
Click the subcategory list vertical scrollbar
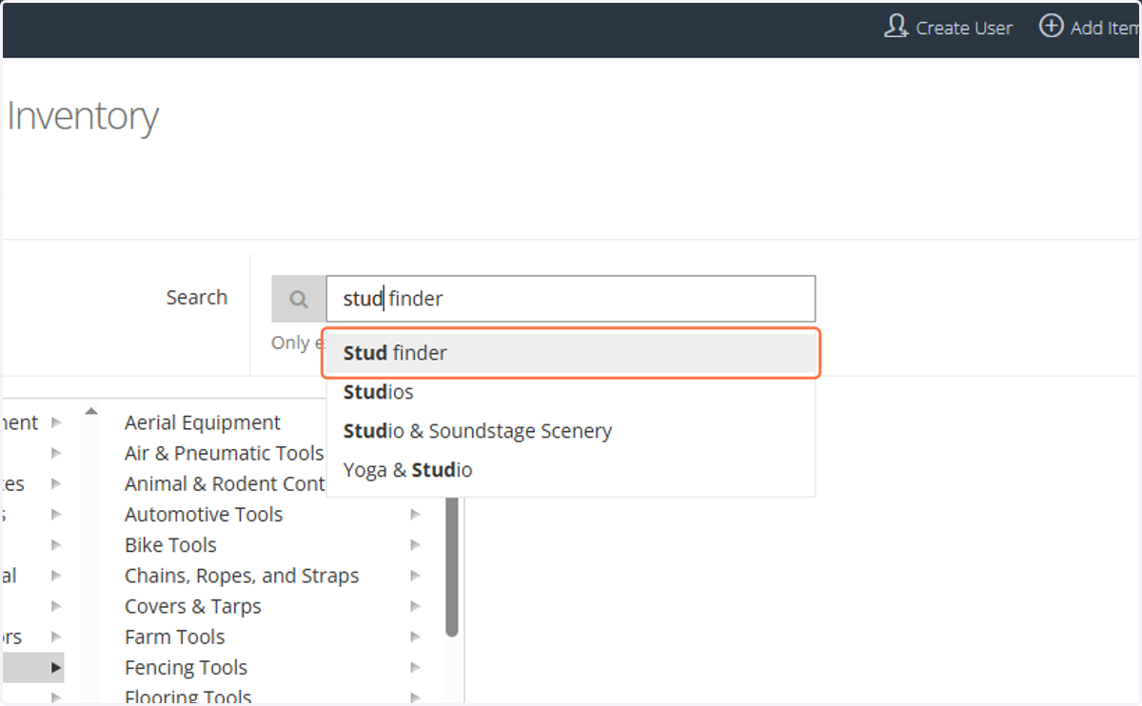pos(452,567)
